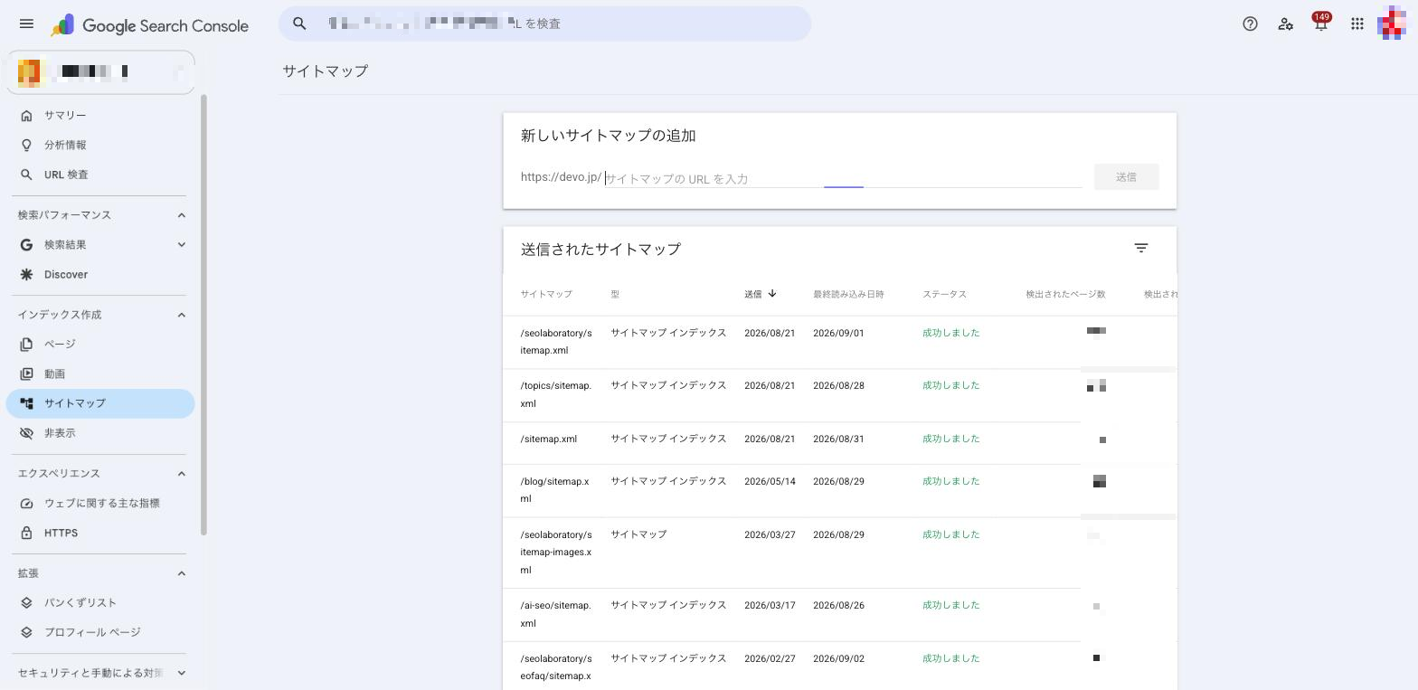The image size is (1418, 690).
Task: Open URL 検査 in the sidebar
Action: tap(100, 175)
